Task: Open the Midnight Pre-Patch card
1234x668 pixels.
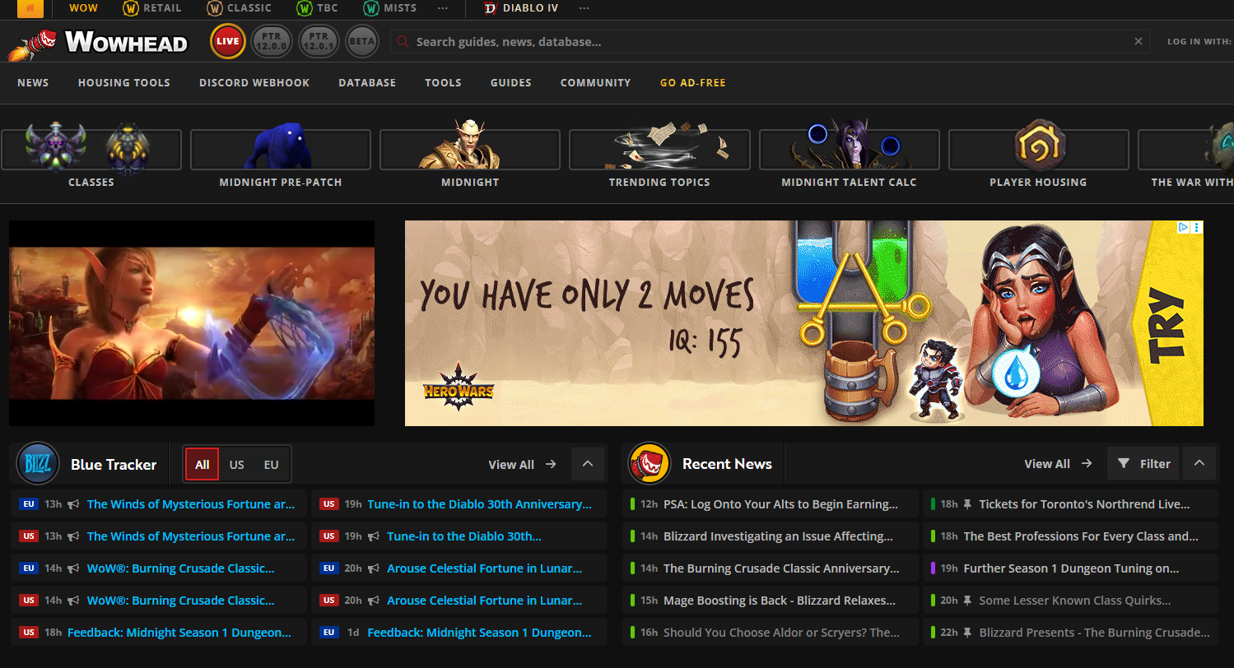Action: 281,155
